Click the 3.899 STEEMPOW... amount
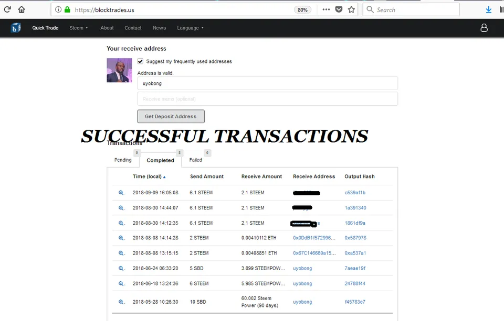This screenshot has width=504, height=321. [263, 268]
